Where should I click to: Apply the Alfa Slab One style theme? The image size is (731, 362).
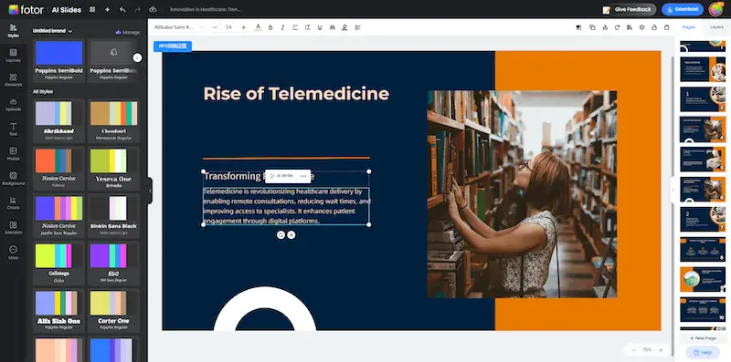click(x=58, y=311)
